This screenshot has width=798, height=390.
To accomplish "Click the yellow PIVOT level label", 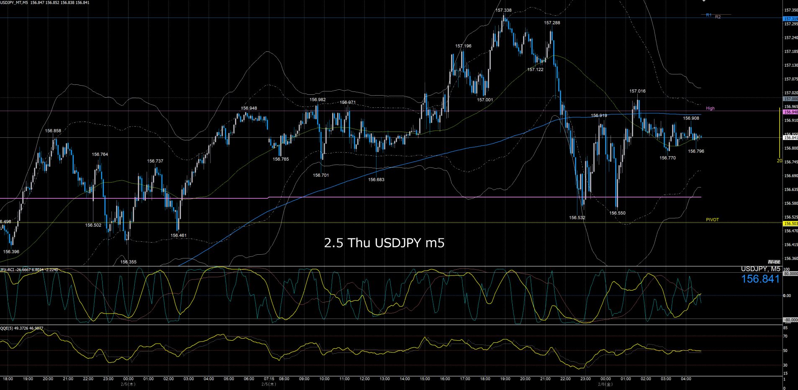I will tap(712, 220).
